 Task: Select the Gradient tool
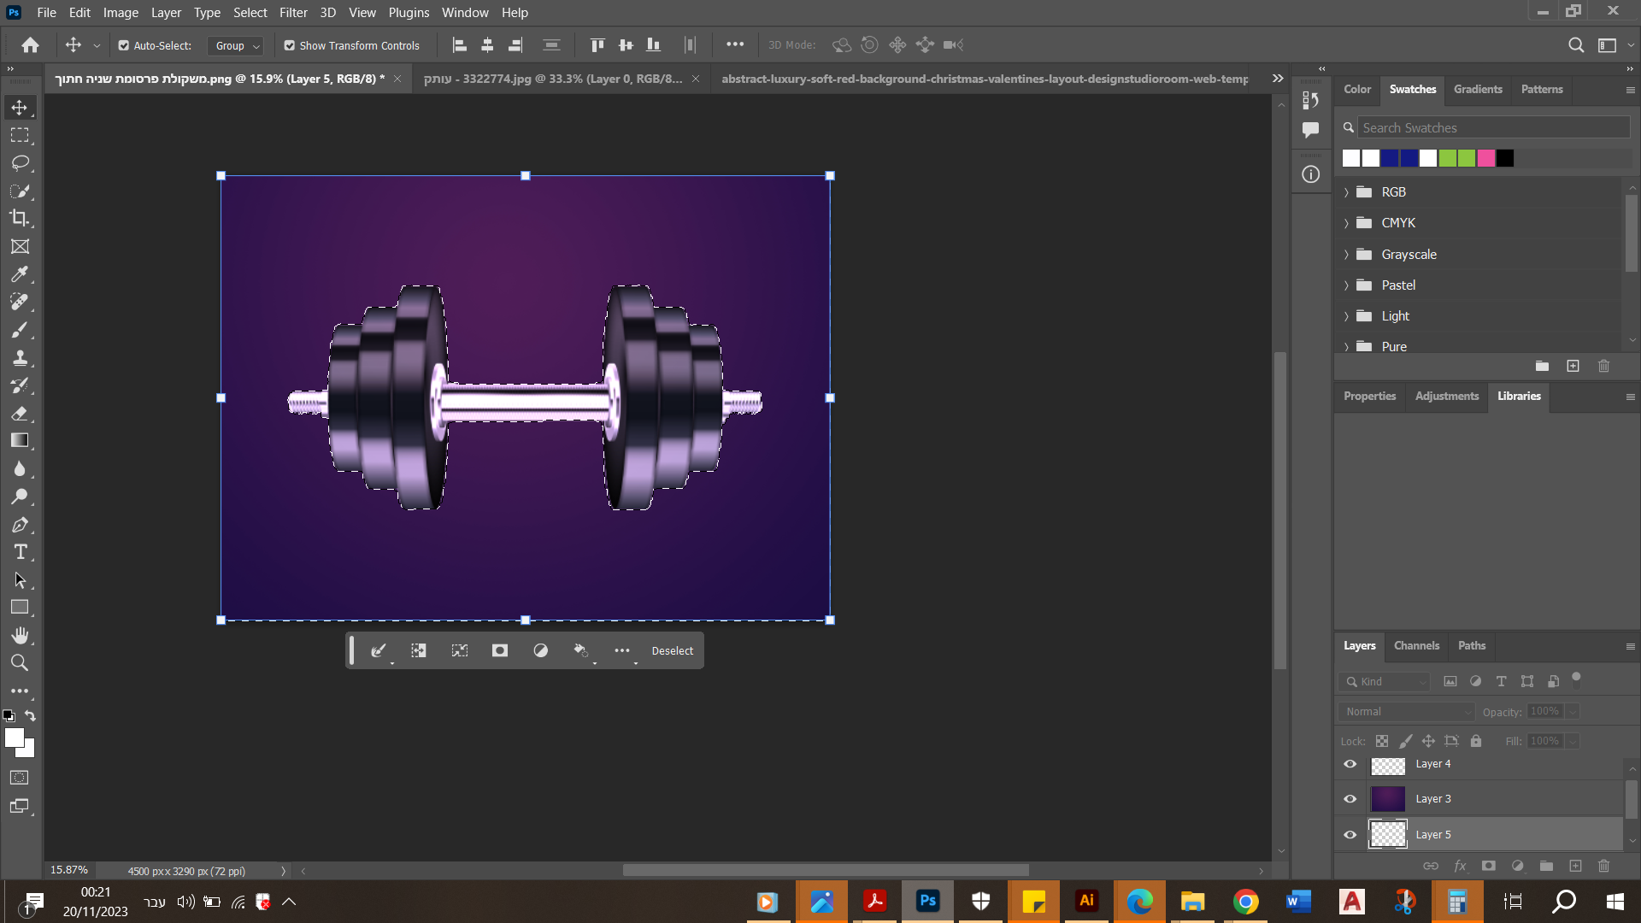[20, 441]
